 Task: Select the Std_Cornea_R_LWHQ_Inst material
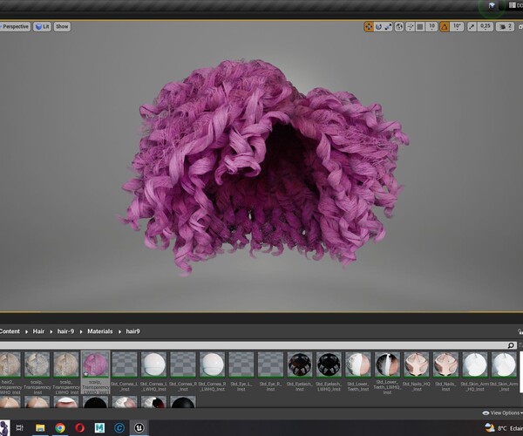[212, 371]
